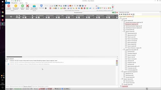Viewport: 161px width, 90px height.
Task: Open the Windows notification center icon
Action: [3, 87]
